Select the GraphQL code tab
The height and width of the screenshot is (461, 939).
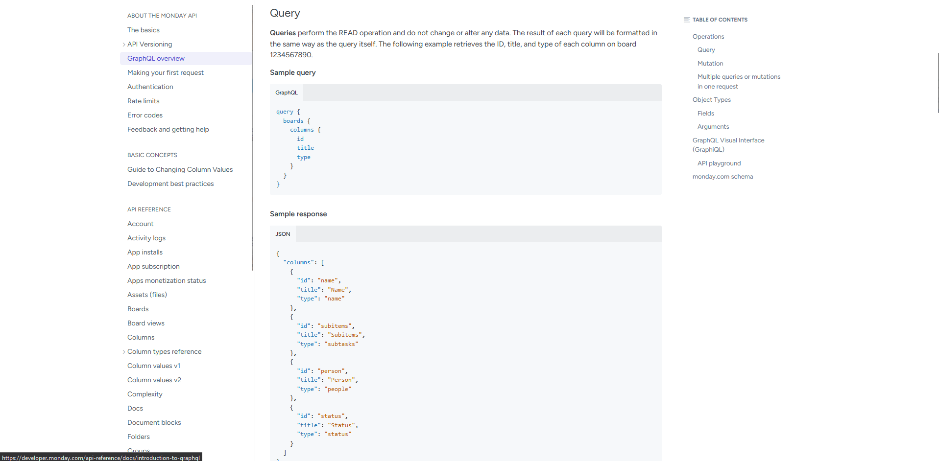pos(287,92)
